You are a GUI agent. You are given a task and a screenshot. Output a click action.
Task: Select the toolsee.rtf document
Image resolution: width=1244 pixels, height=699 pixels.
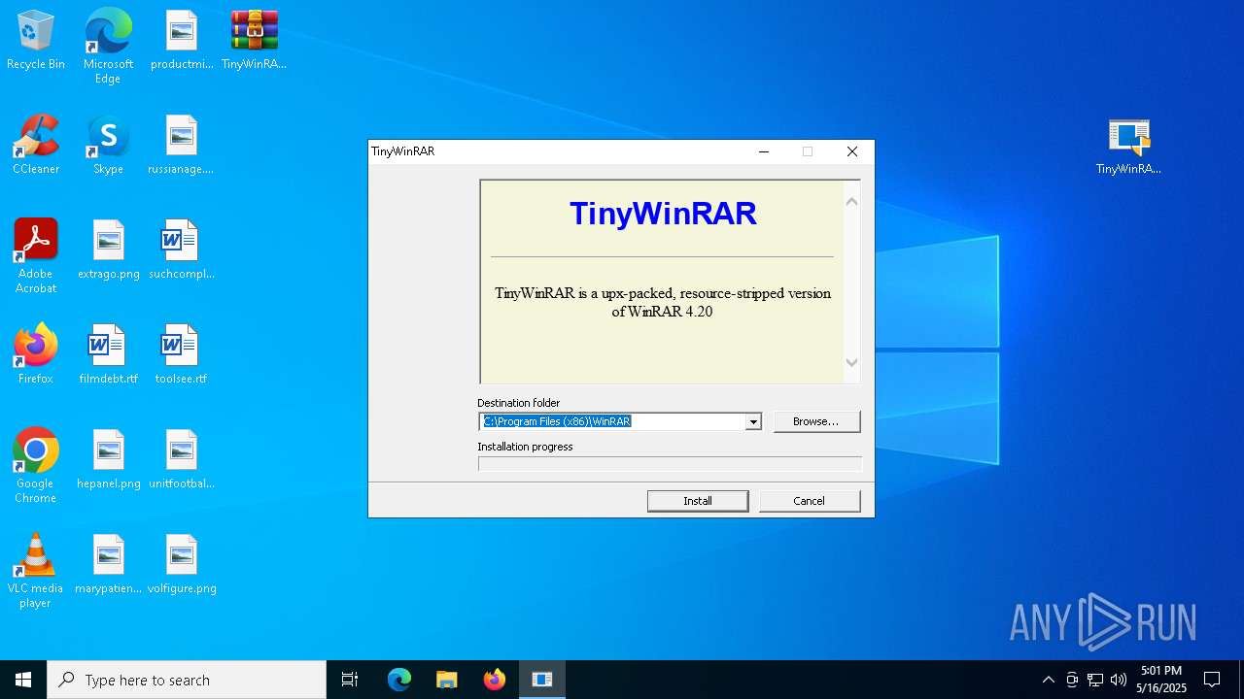(x=182, y=354)
